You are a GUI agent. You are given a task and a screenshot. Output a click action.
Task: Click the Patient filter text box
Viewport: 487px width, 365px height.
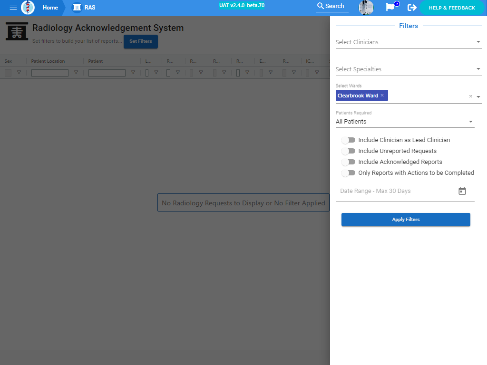pyautogui.click(x=107, y=73)
